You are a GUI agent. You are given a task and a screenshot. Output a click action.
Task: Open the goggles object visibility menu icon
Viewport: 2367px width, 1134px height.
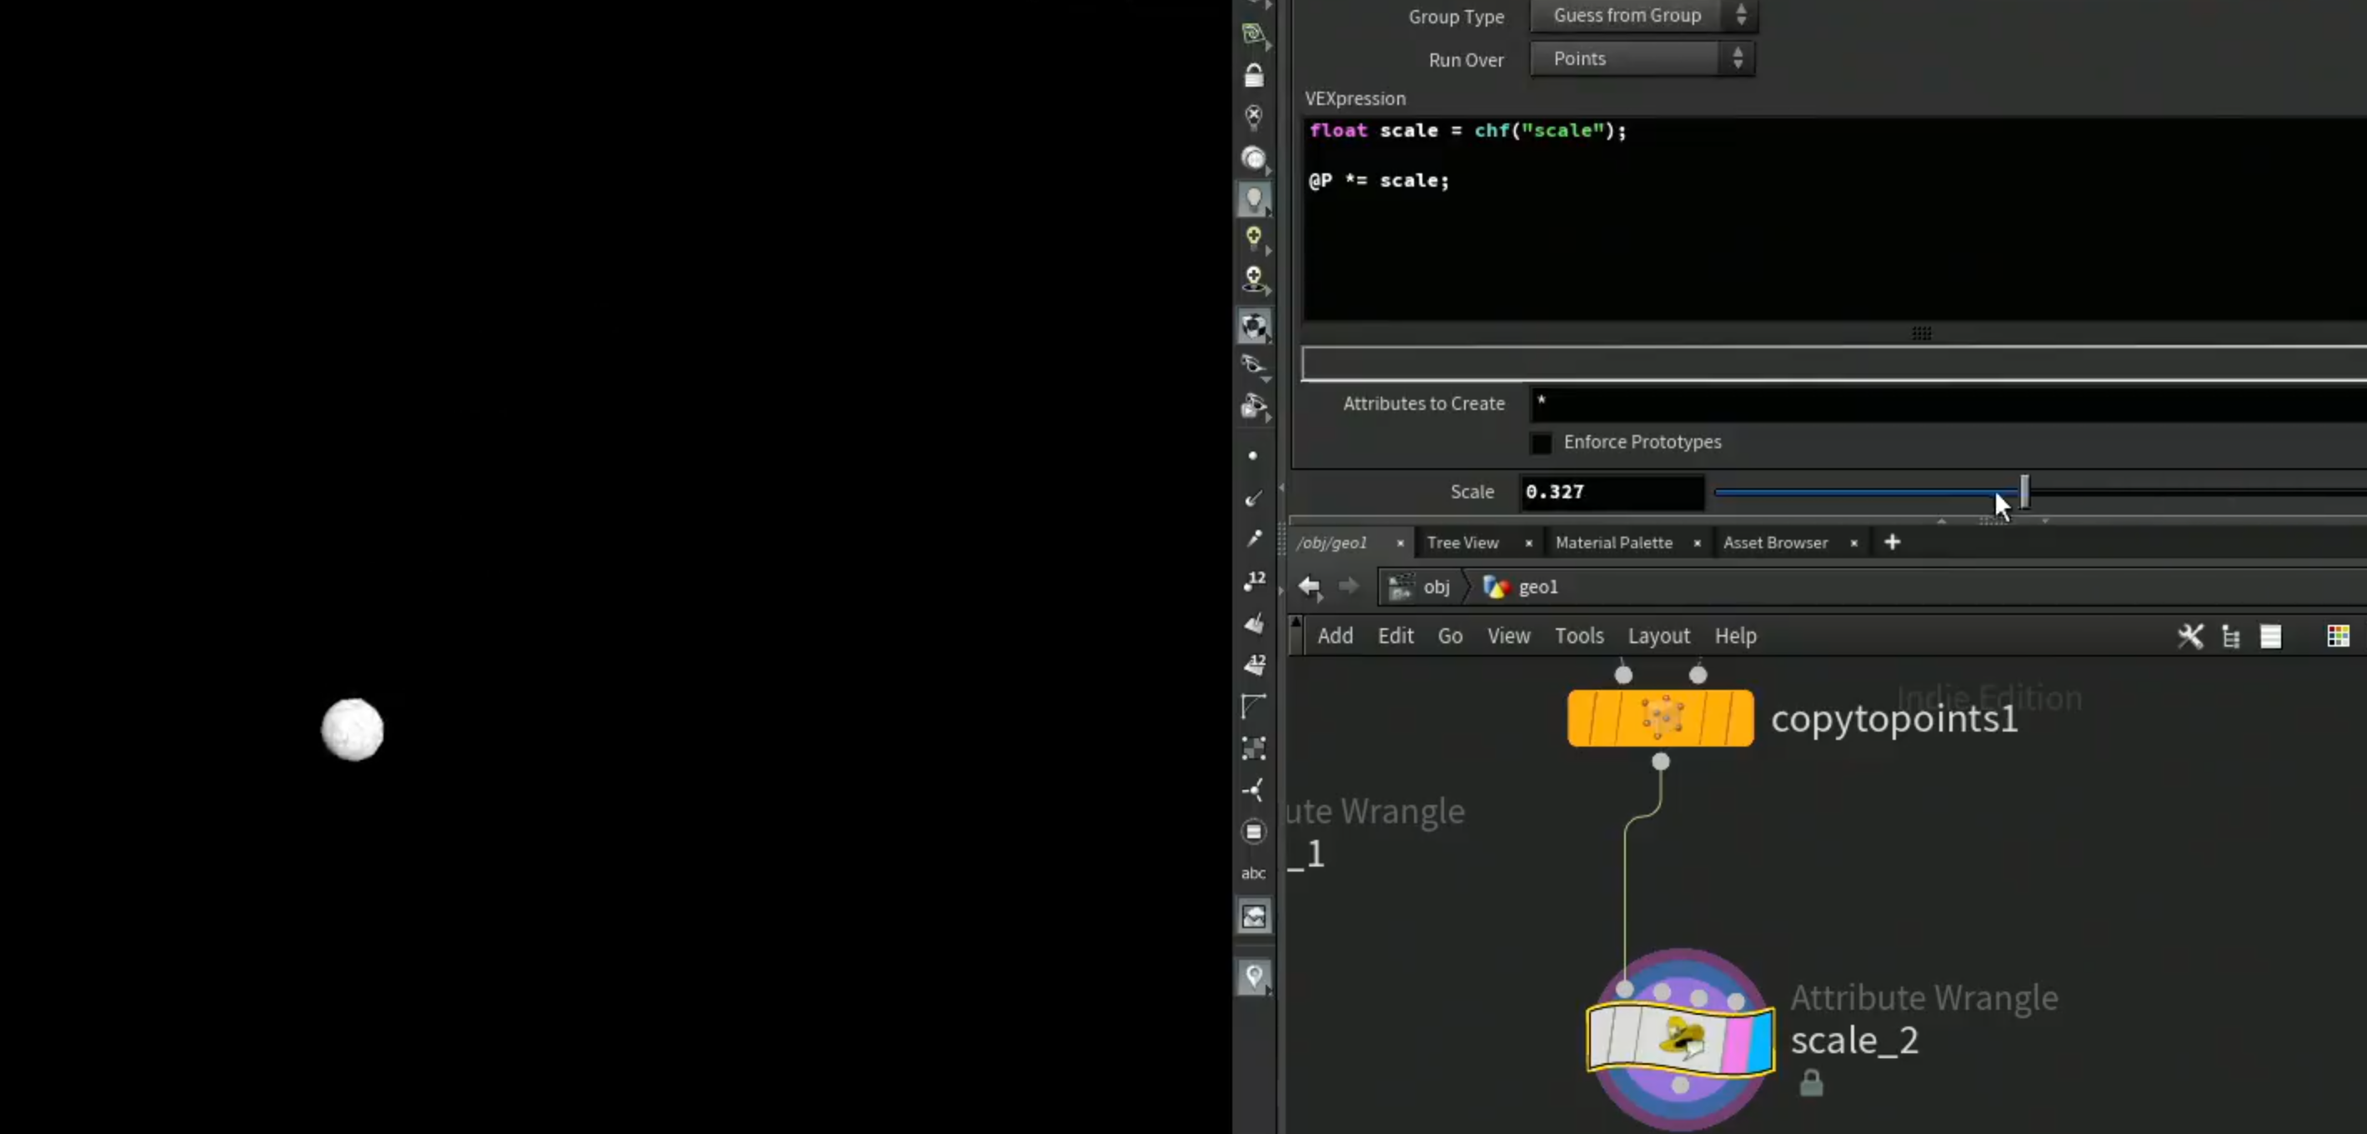click(1253, 366)
